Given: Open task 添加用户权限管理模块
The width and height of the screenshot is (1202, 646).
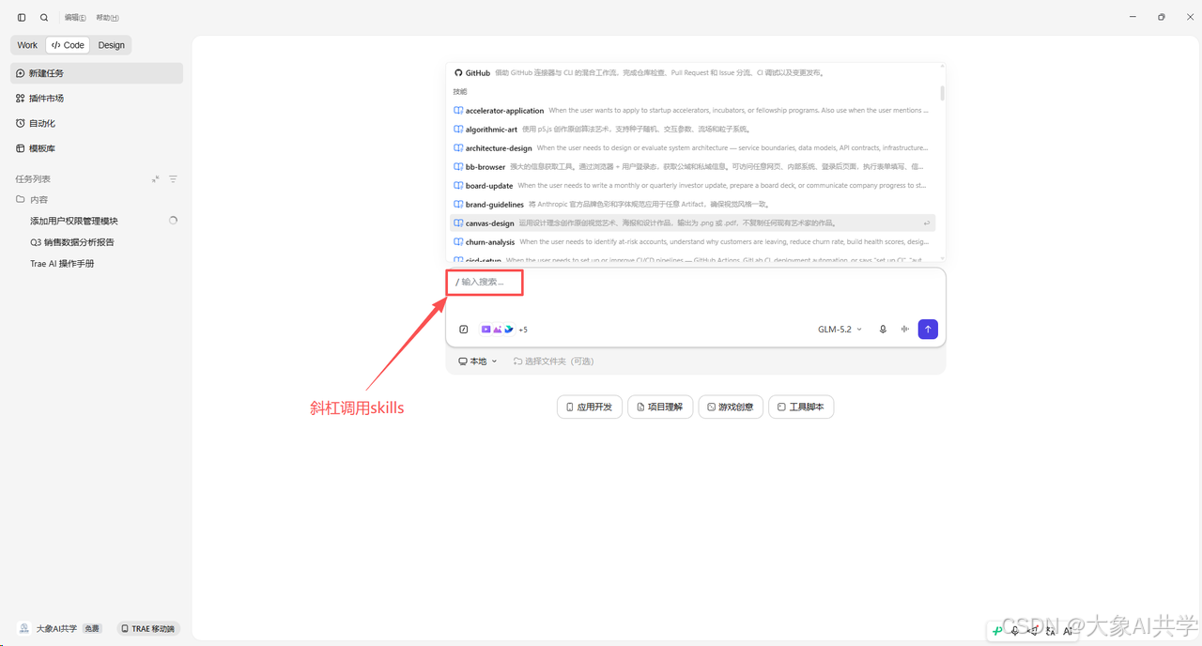Looking at the screenshot, I should tap(74, 221).
